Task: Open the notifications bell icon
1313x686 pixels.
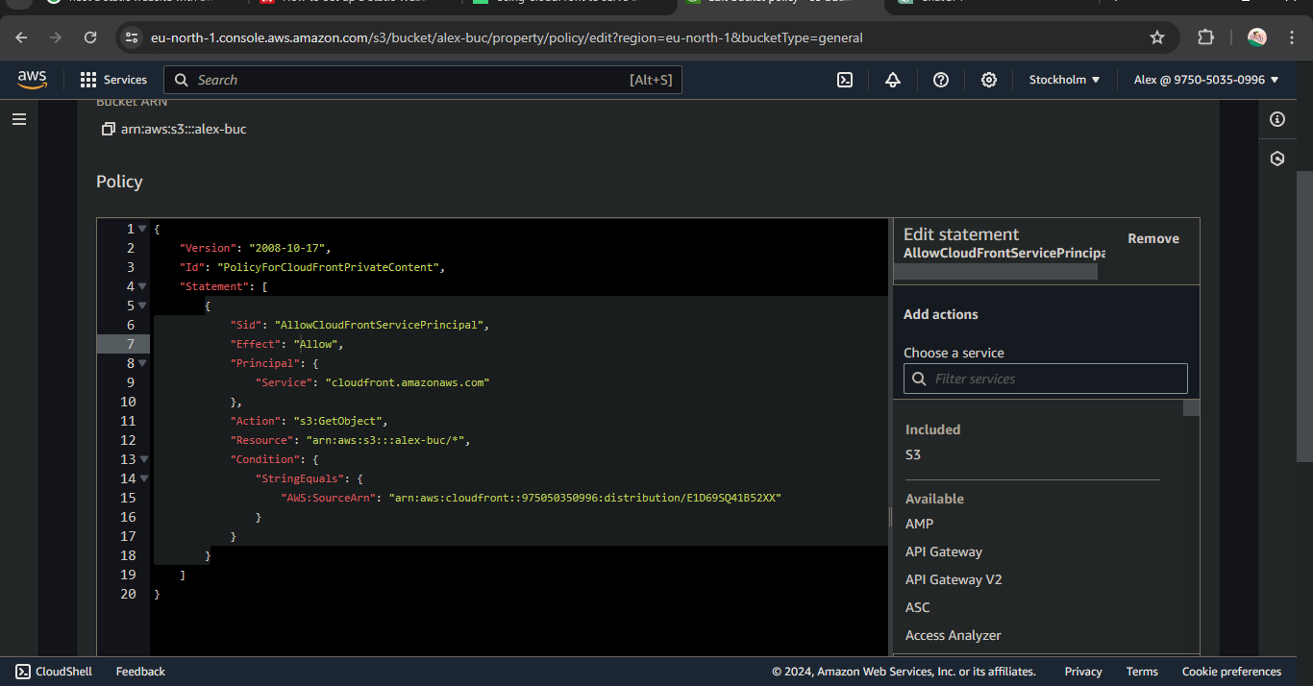Action: [893, 80]
